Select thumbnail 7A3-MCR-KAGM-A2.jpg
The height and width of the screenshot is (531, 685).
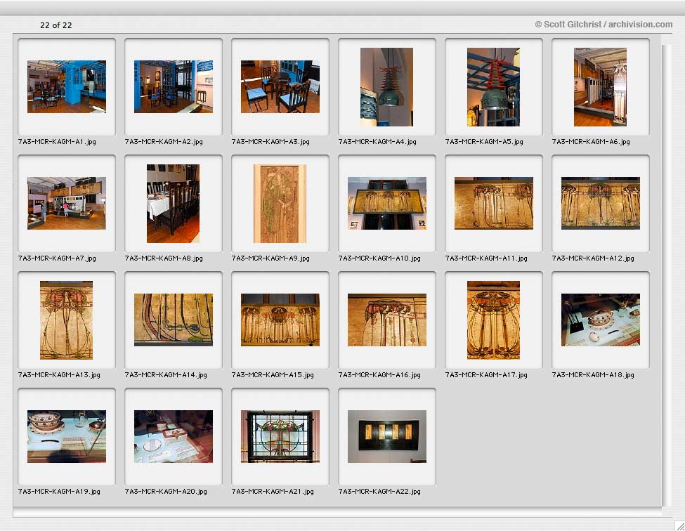(x=174, y=86)
